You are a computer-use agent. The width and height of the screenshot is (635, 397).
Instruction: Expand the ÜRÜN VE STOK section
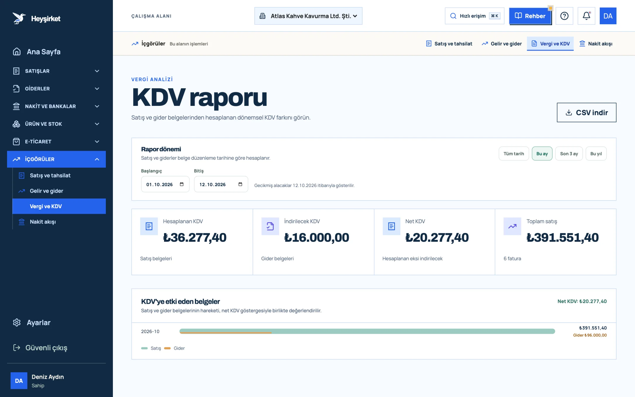pyautogui.click(x=56, y=124)
